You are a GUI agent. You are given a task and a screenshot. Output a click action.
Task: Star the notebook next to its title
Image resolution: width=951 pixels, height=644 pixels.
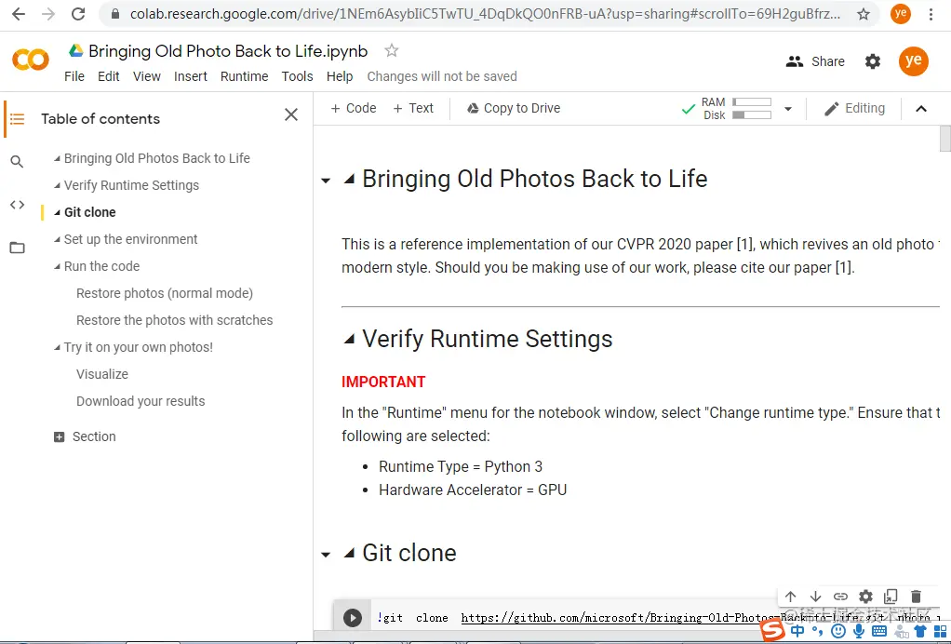point(391,50)
